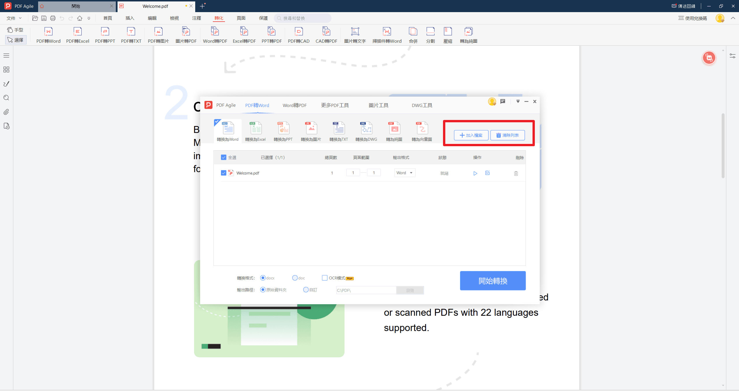This screenshot has height=391, width=739.
Task: Switch to the 編輯 ribbon tab
Action: [x=152, y=18]
